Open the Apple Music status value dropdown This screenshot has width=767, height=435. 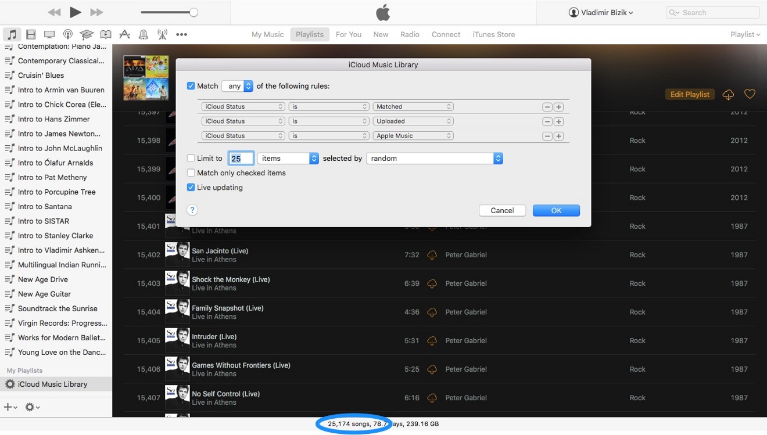[x=413, y=136]
